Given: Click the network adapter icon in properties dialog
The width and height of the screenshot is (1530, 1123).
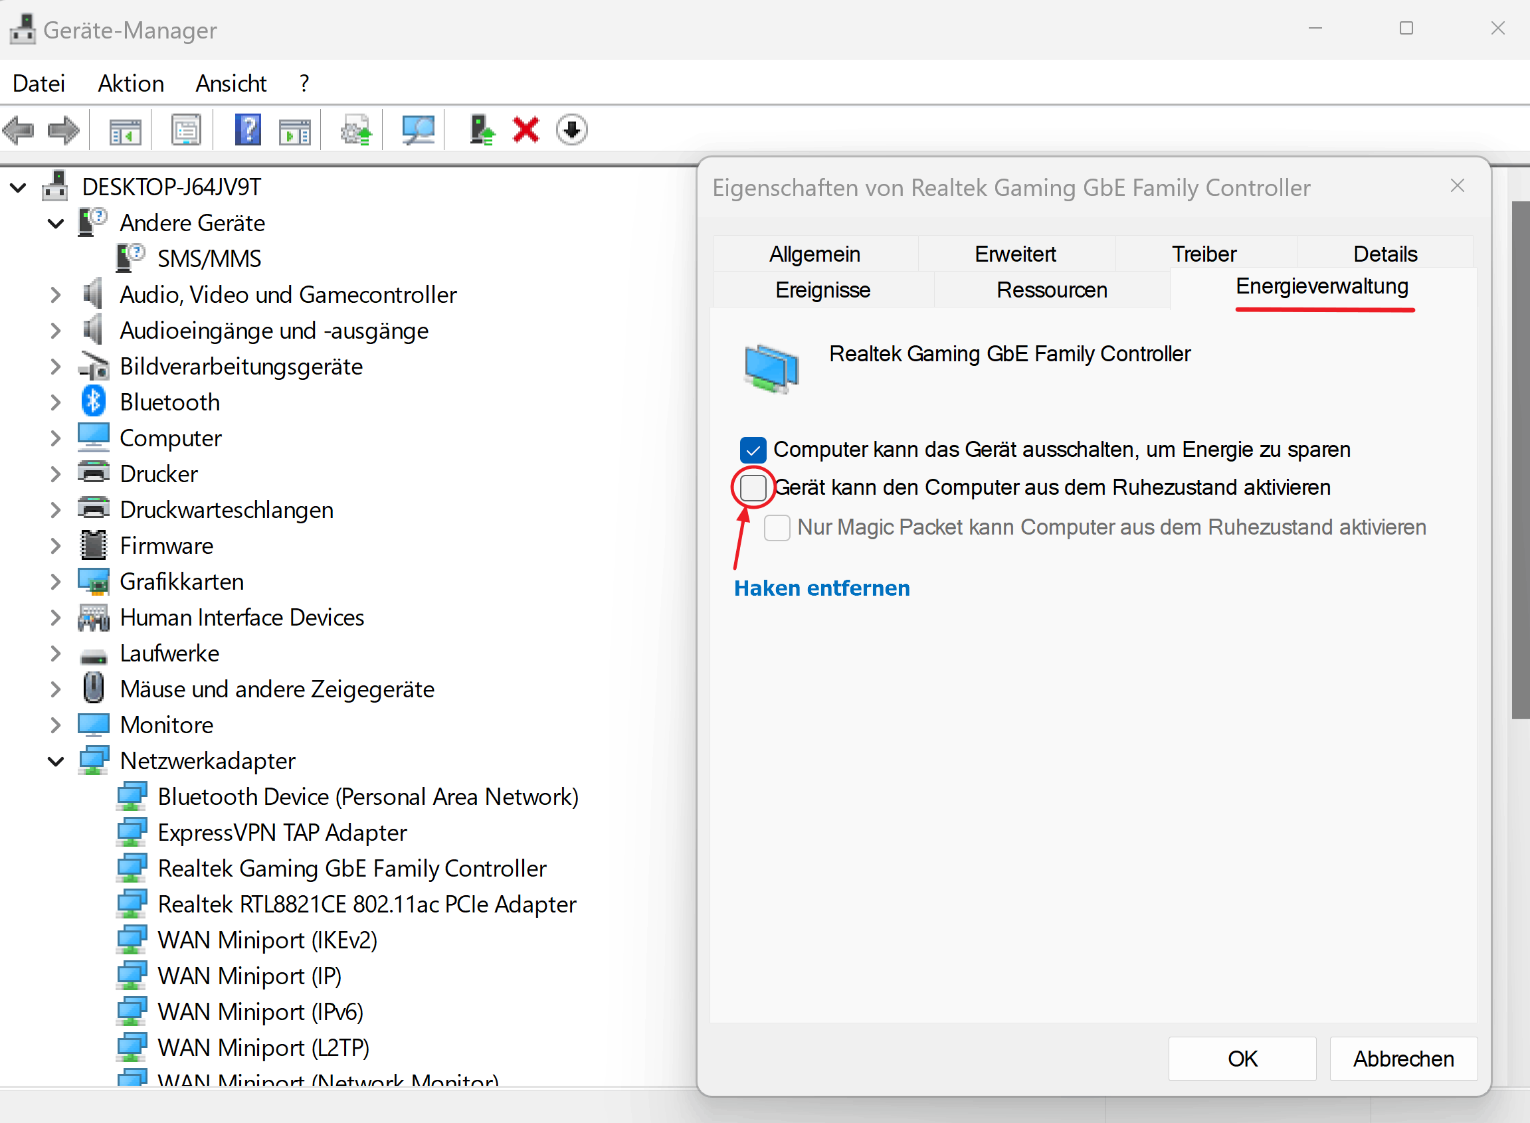Looking at the screenshot, I should 771,369.
